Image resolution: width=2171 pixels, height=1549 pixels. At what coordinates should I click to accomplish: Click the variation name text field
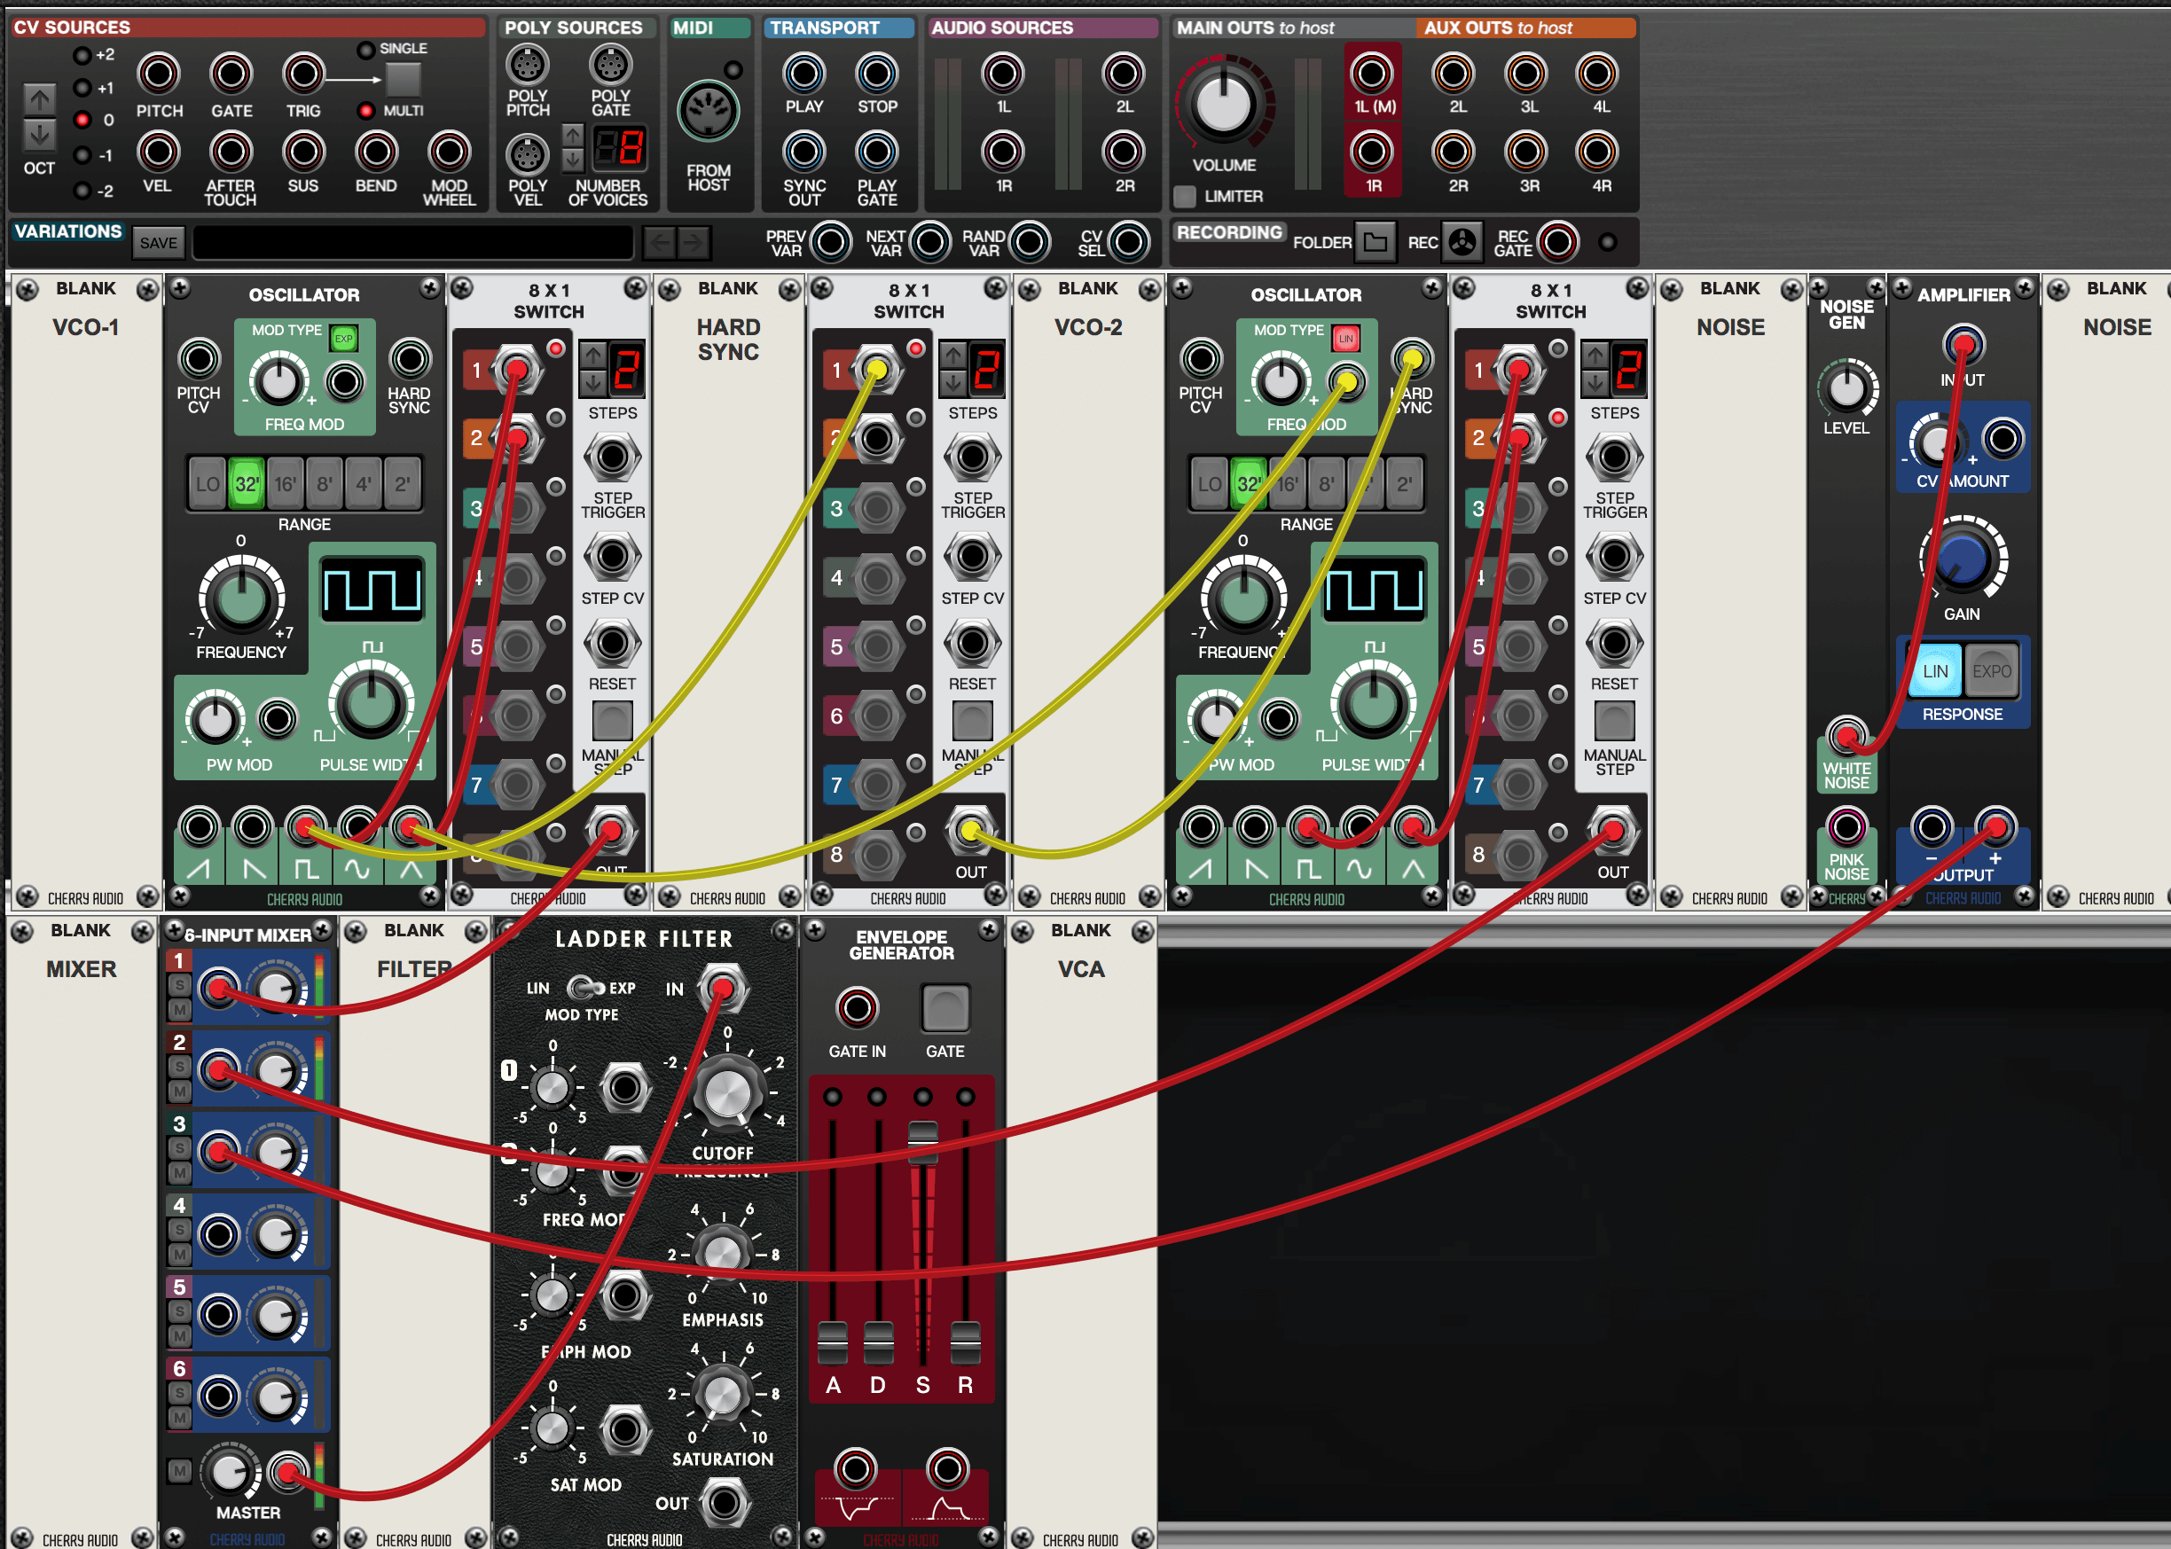[x=412, y=243]
